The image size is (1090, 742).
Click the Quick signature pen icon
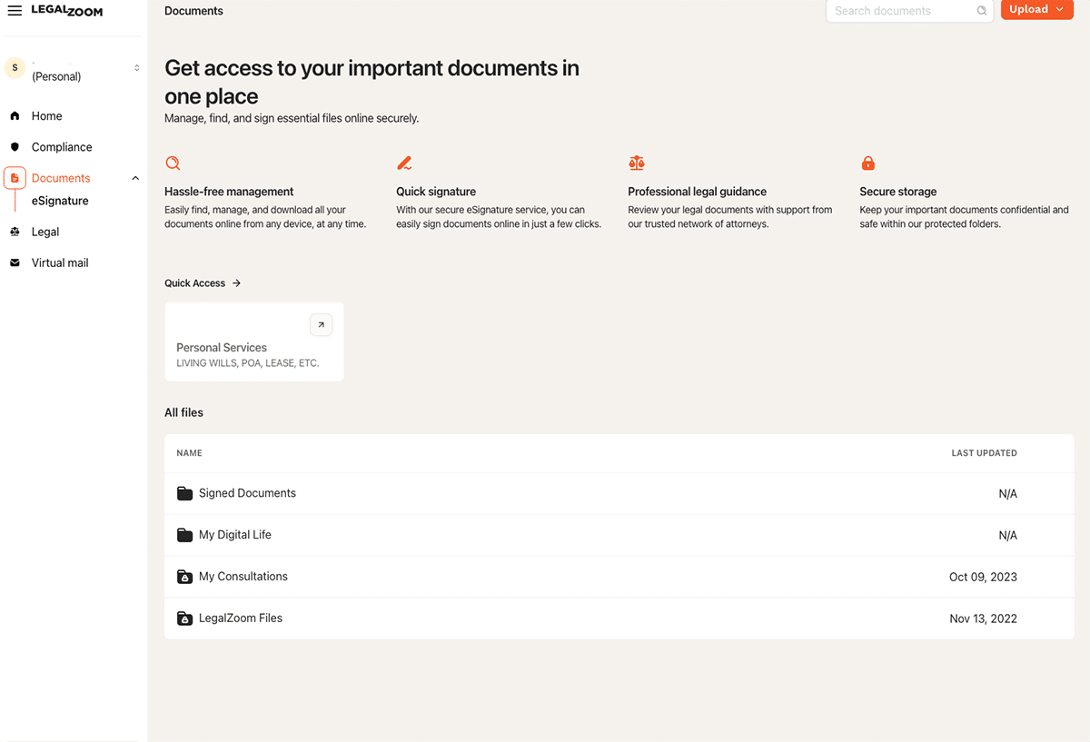tap(404, 163)
